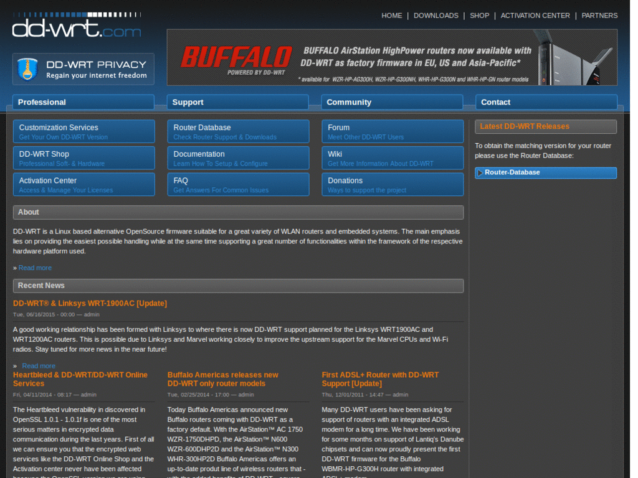The height and width of the screenshot is (478, 638).
Task: Open Heartbleed & DD-WRT article headline
Action: point(80,379)
